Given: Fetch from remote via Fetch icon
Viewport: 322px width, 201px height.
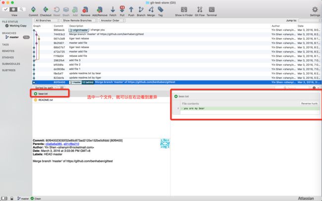Looking at the screenshot, I should [113, 9].
